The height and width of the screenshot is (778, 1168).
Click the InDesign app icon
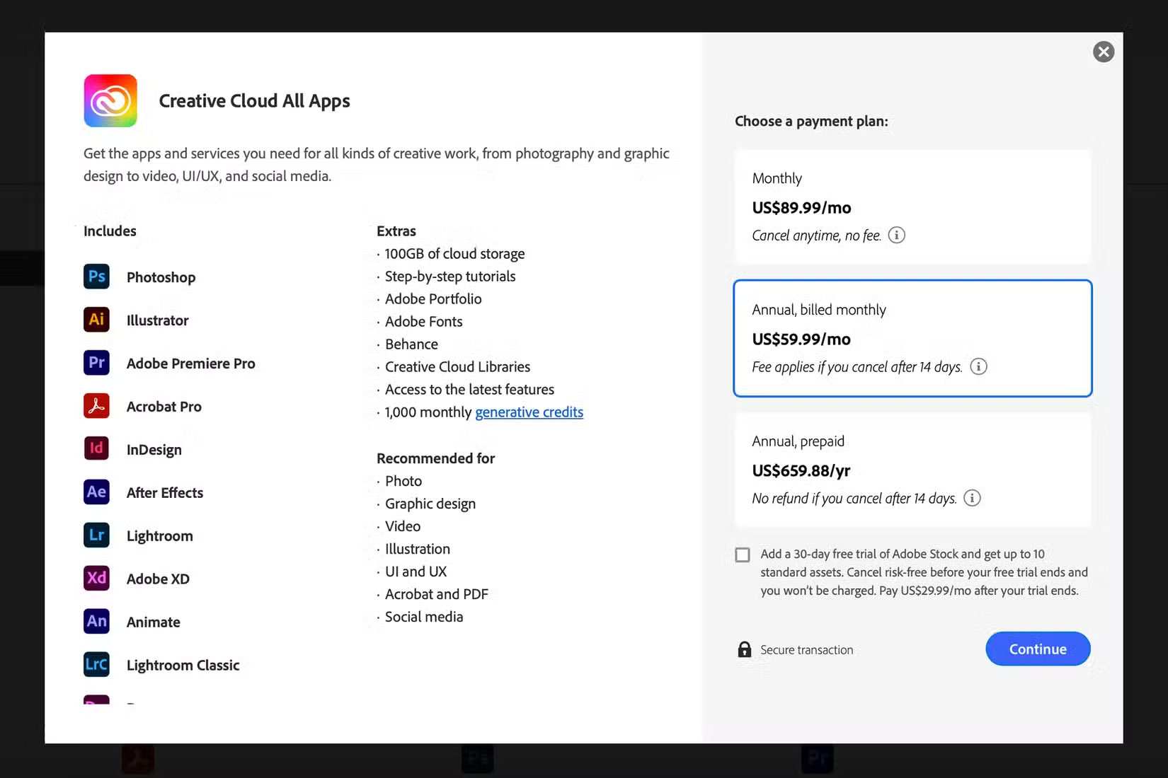(x=96, y=448)
